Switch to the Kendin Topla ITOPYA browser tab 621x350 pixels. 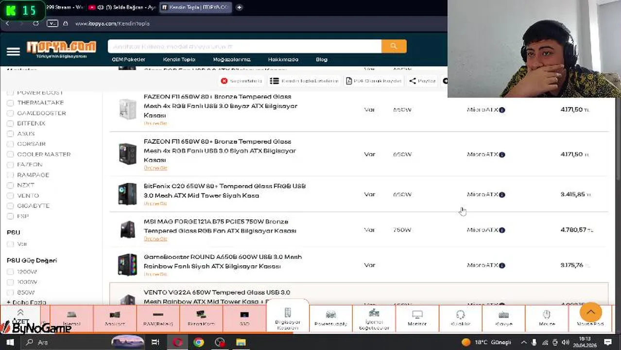(195, 7)
